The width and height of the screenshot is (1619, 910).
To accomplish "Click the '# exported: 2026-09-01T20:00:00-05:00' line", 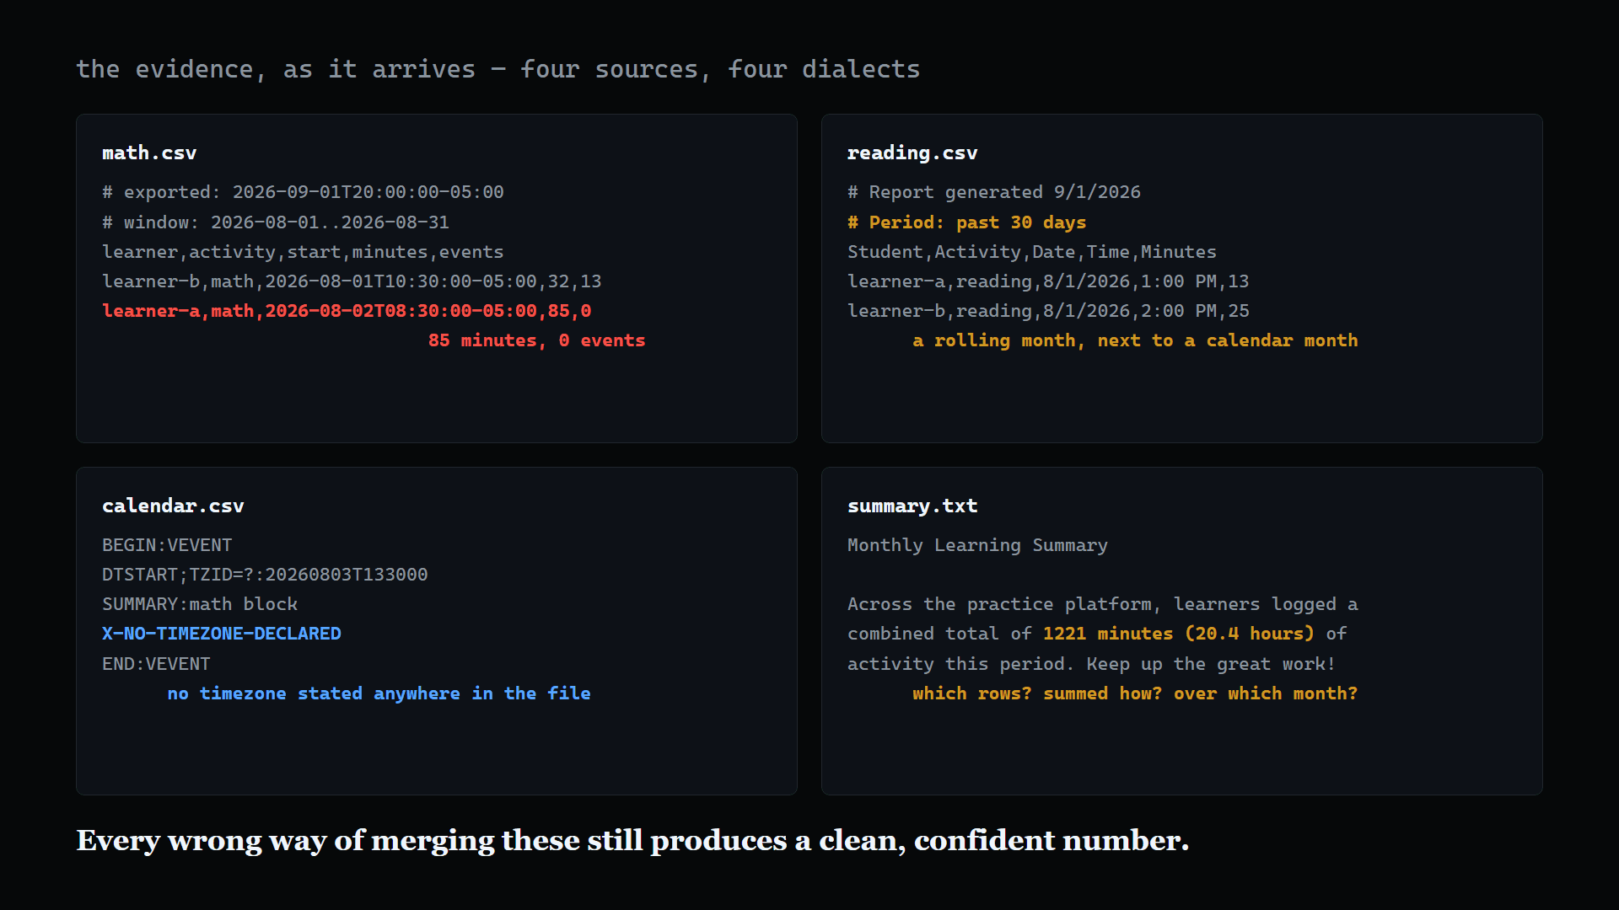I will pyautogui.click(x=303, y=192).
